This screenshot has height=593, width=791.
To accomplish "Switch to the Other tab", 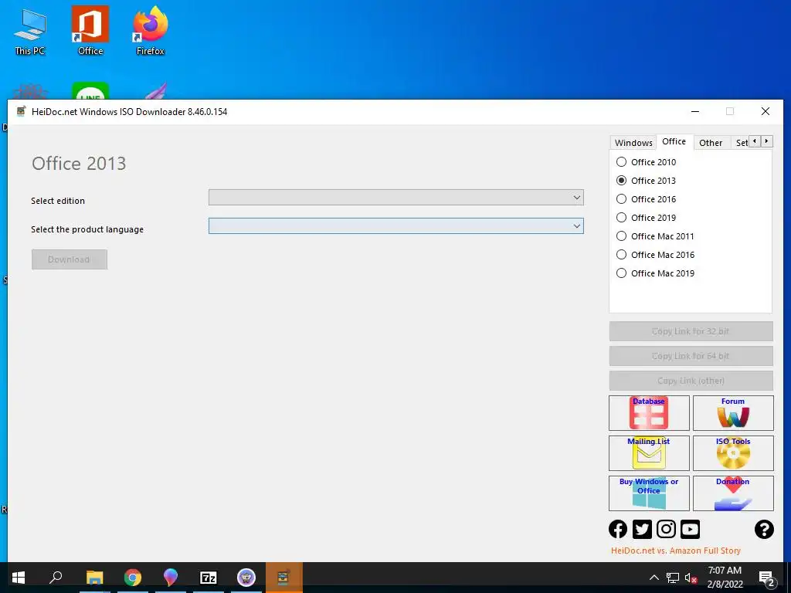I will pos(711,143).
